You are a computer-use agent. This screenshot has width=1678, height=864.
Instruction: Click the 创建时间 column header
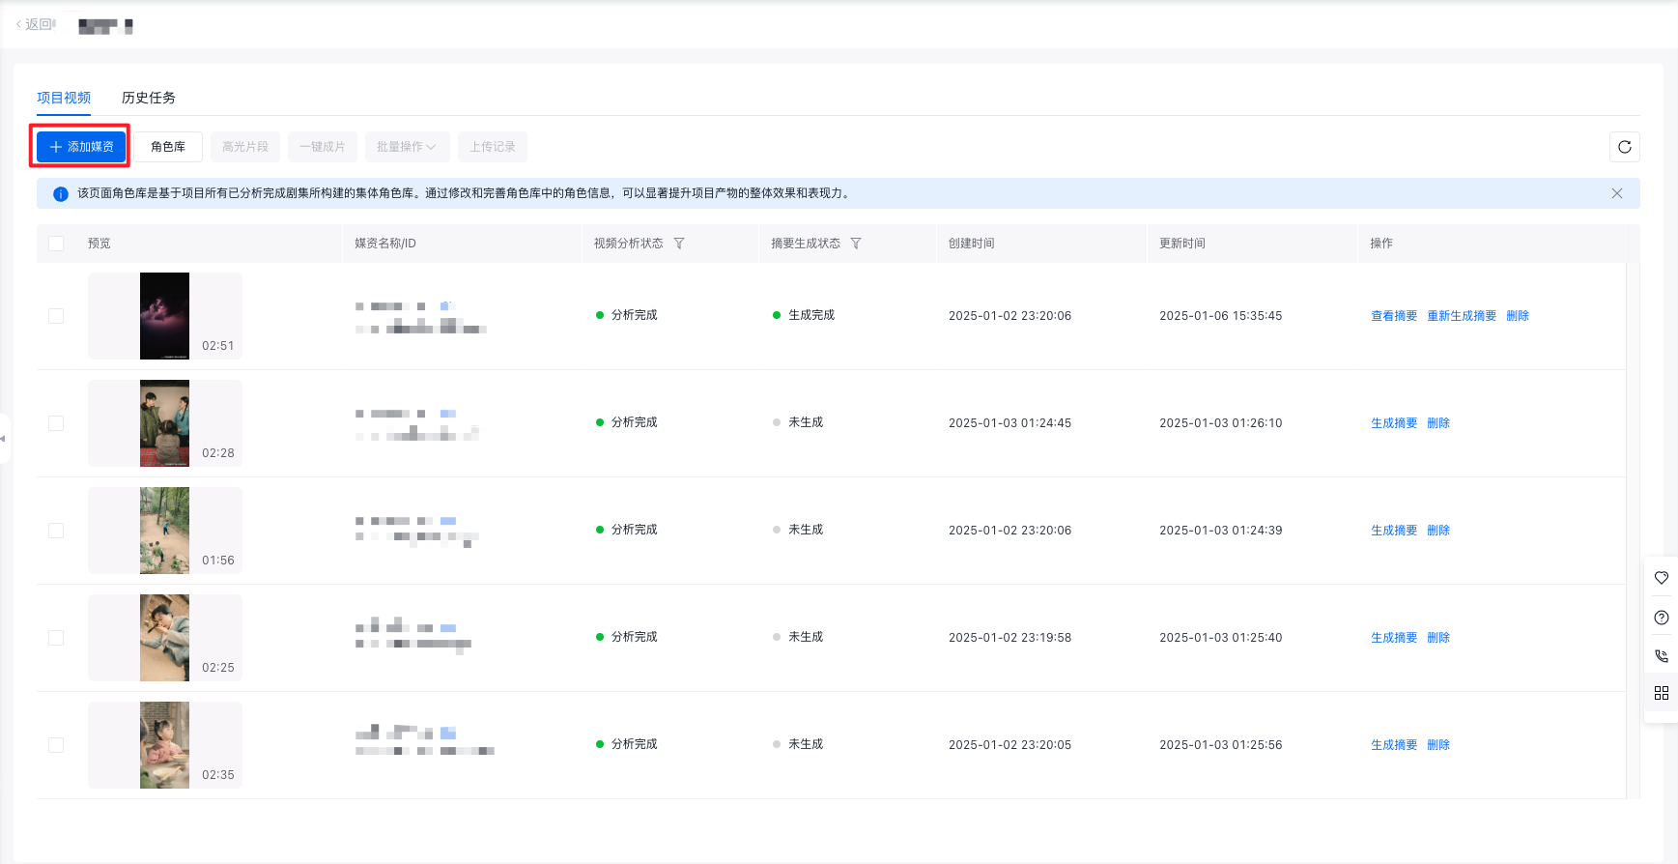pos(971,244)
